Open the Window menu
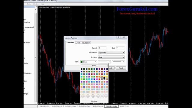 pyautogui.click(x=36, y=4)
